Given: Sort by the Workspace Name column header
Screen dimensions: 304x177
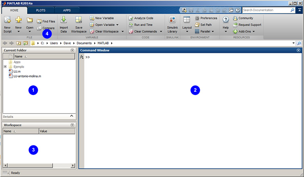Looking at the screenshot, I should (x=21, y=131).
